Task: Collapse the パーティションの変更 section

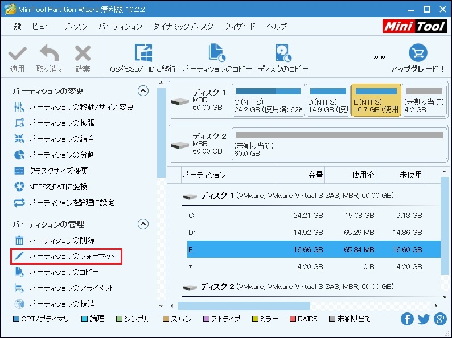Action: (143, 91)
